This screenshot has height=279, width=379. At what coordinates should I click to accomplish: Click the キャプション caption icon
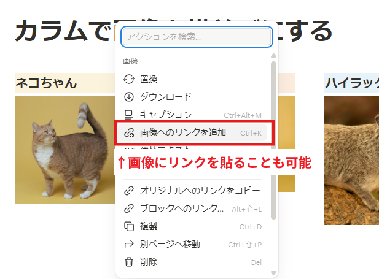(129, 115)
